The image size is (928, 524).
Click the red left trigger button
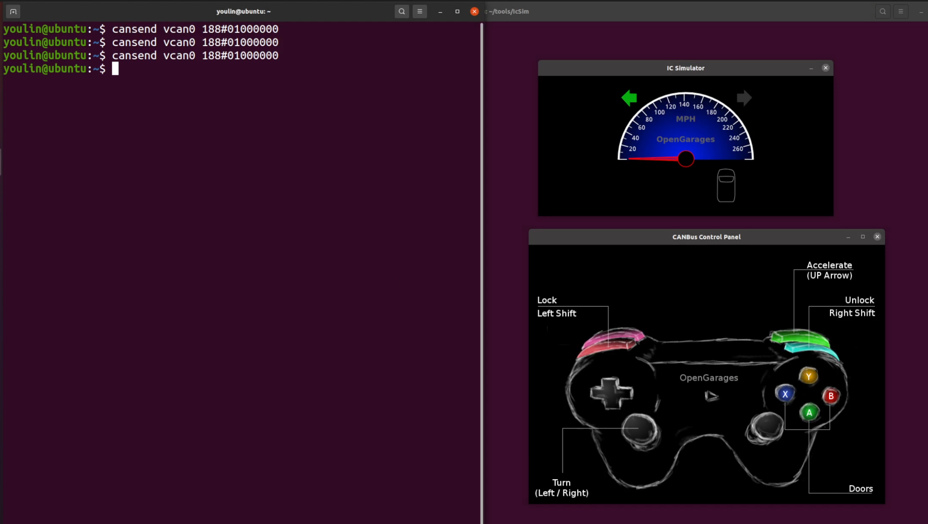(606, 348)
